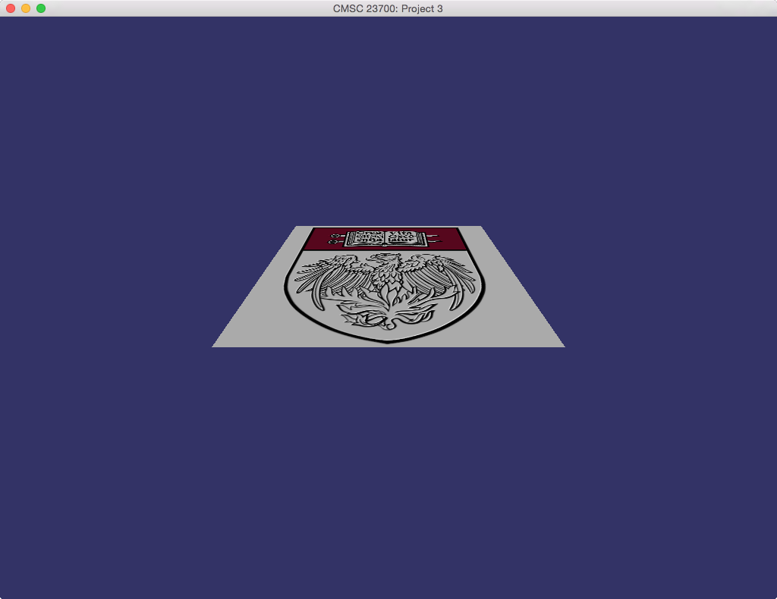This screenshot has height=599, width=777.
Task: Close the Project 3 window
Action: (11, 8)
